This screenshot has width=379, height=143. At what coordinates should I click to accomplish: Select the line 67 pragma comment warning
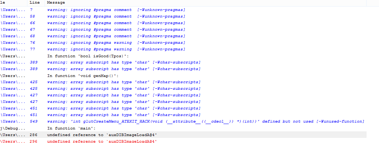(x=183, y=30)
